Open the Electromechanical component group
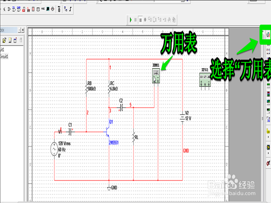The width and height of the screenshot is (271, 203). (x=59, y=9)
